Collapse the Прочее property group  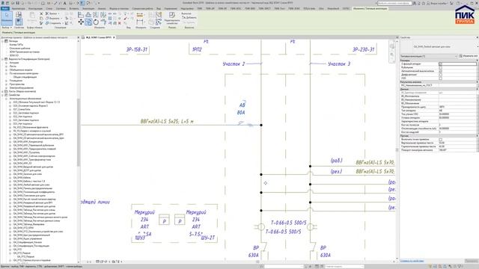pos(477,136)
